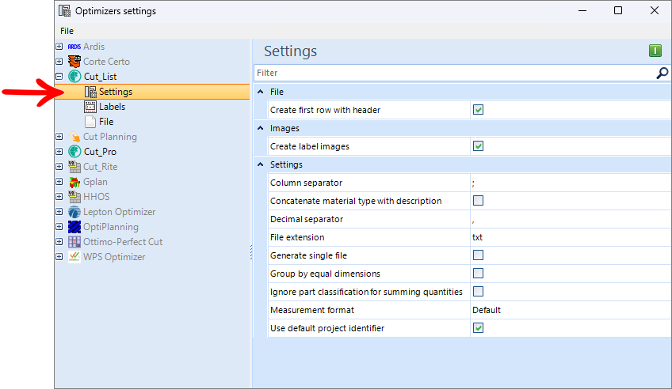
Task: Expand the Ardis tree node
Action: [x=59, y=46]
